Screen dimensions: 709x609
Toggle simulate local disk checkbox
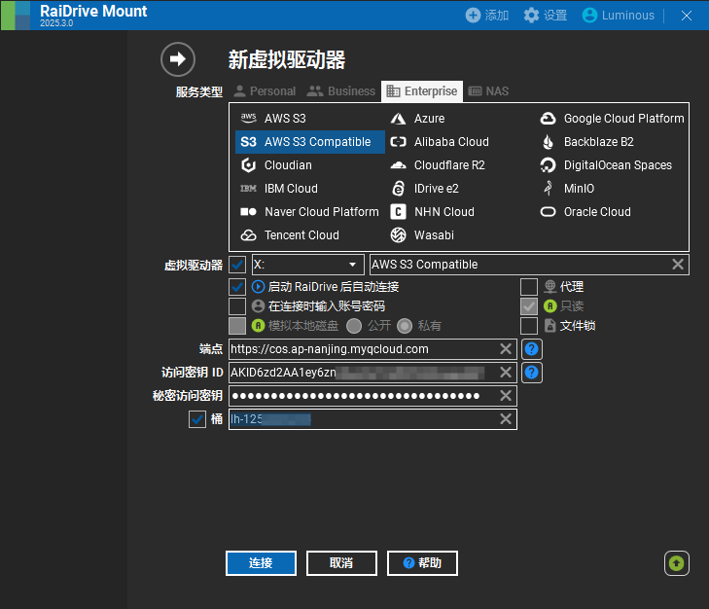237,326
